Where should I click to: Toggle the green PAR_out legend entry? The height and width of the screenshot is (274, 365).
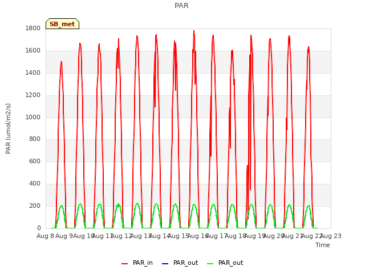point(225,263)
